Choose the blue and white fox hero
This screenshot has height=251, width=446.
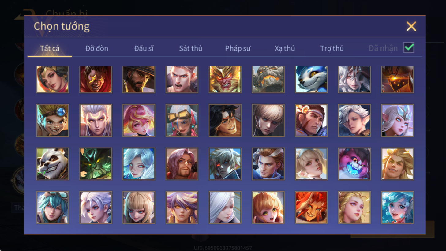[x=311, y=80]
